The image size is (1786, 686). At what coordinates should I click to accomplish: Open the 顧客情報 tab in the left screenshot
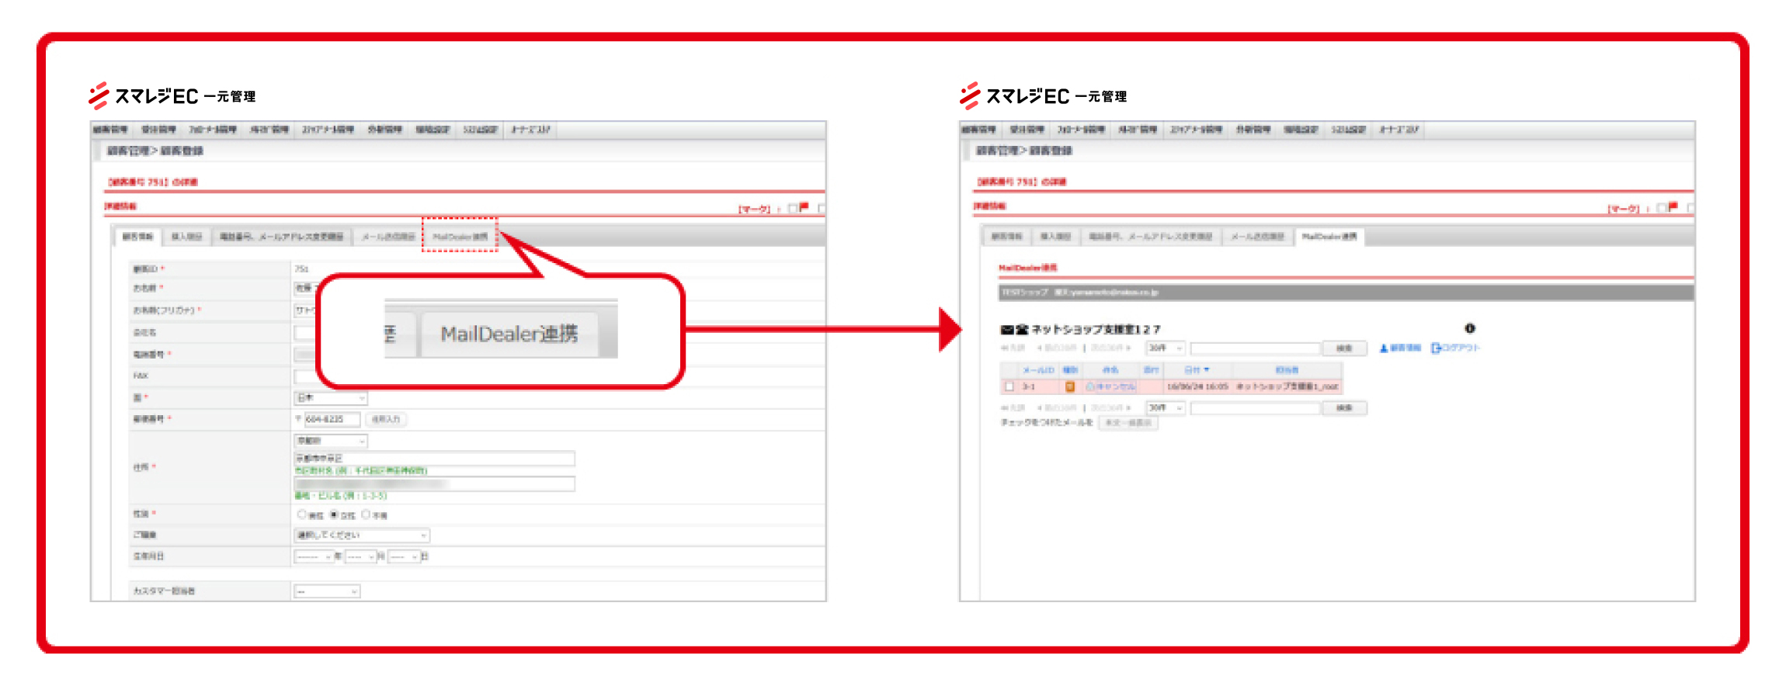pos(138,237)
